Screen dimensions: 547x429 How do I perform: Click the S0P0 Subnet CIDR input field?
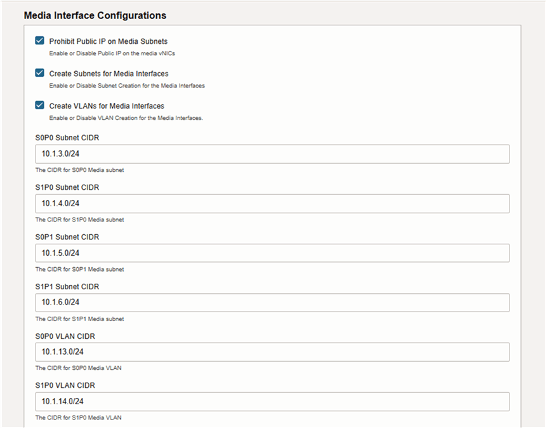(x=273, y=154)
